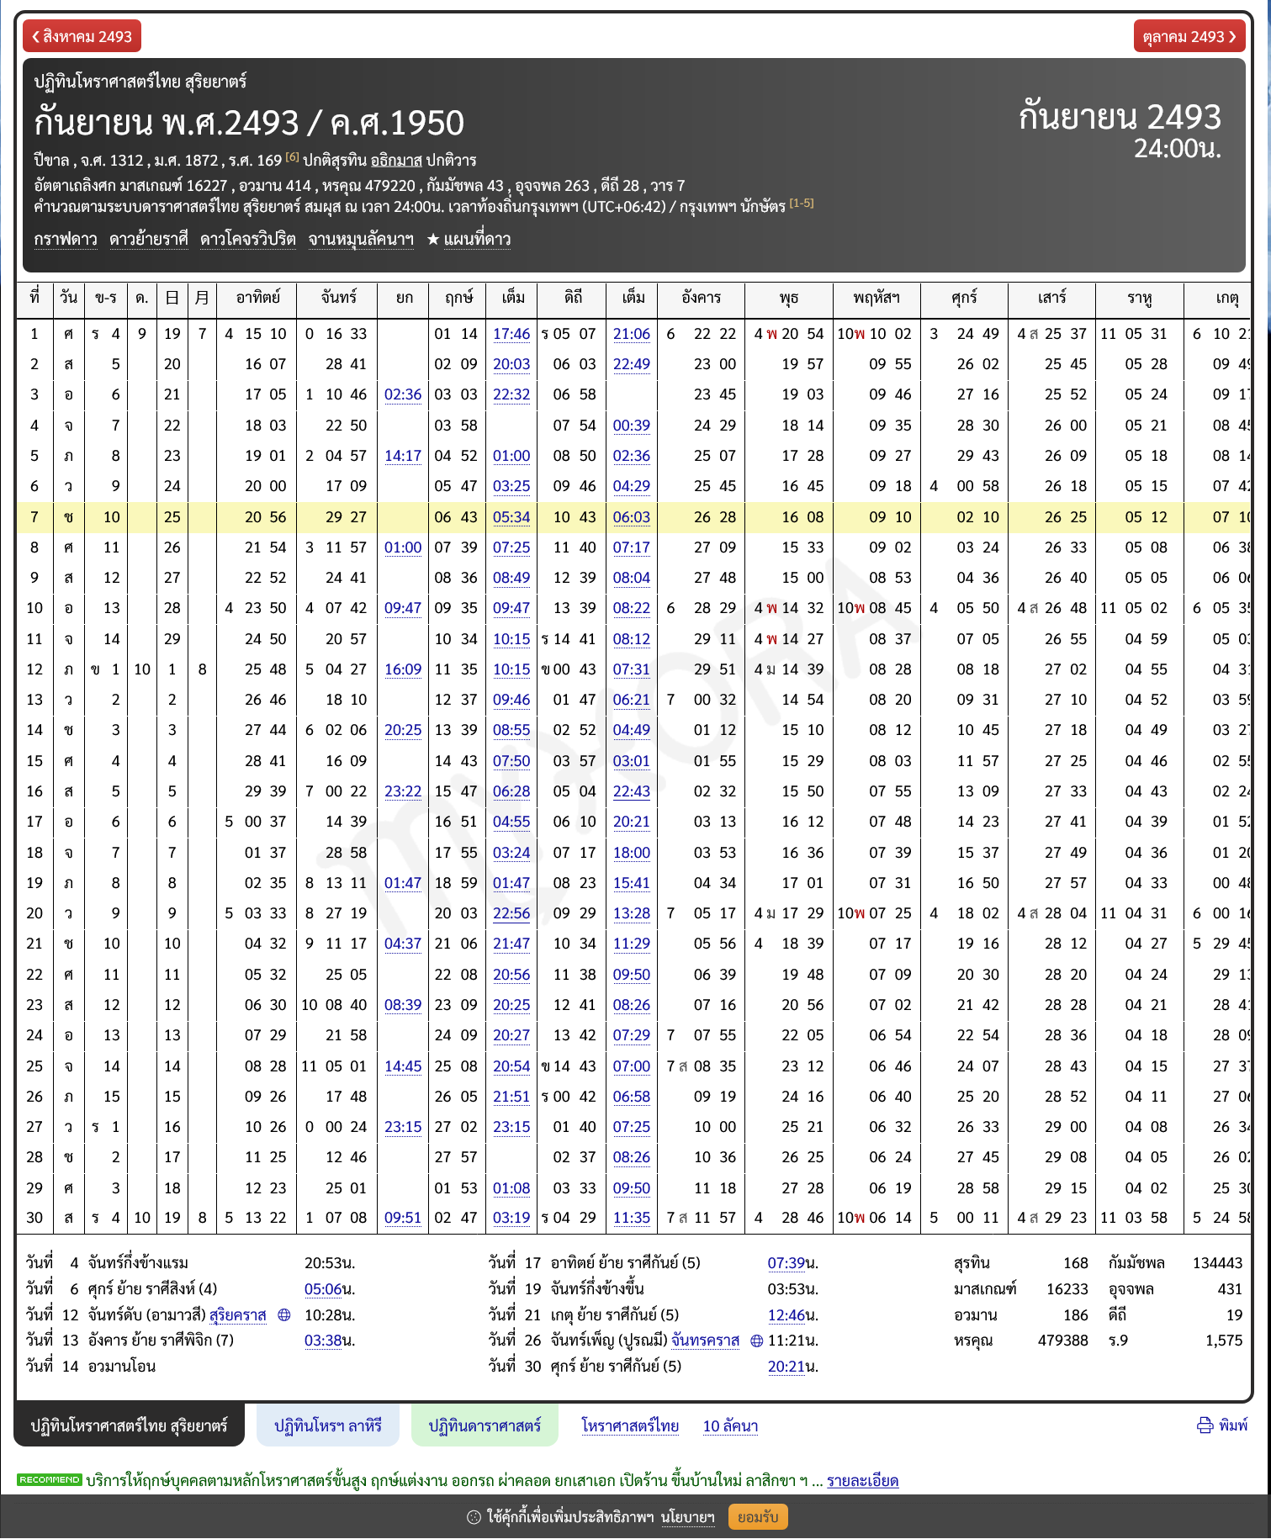Click time link 23:22 in row 16
Screen dimensions: 1271x1539
point(403,791)
